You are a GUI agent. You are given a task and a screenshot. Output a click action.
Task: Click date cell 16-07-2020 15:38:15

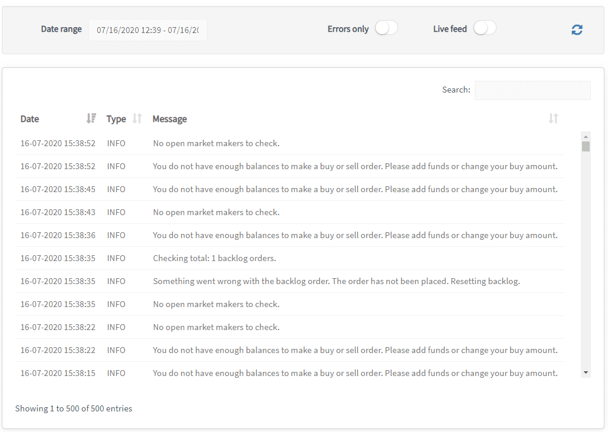[58, 373]
